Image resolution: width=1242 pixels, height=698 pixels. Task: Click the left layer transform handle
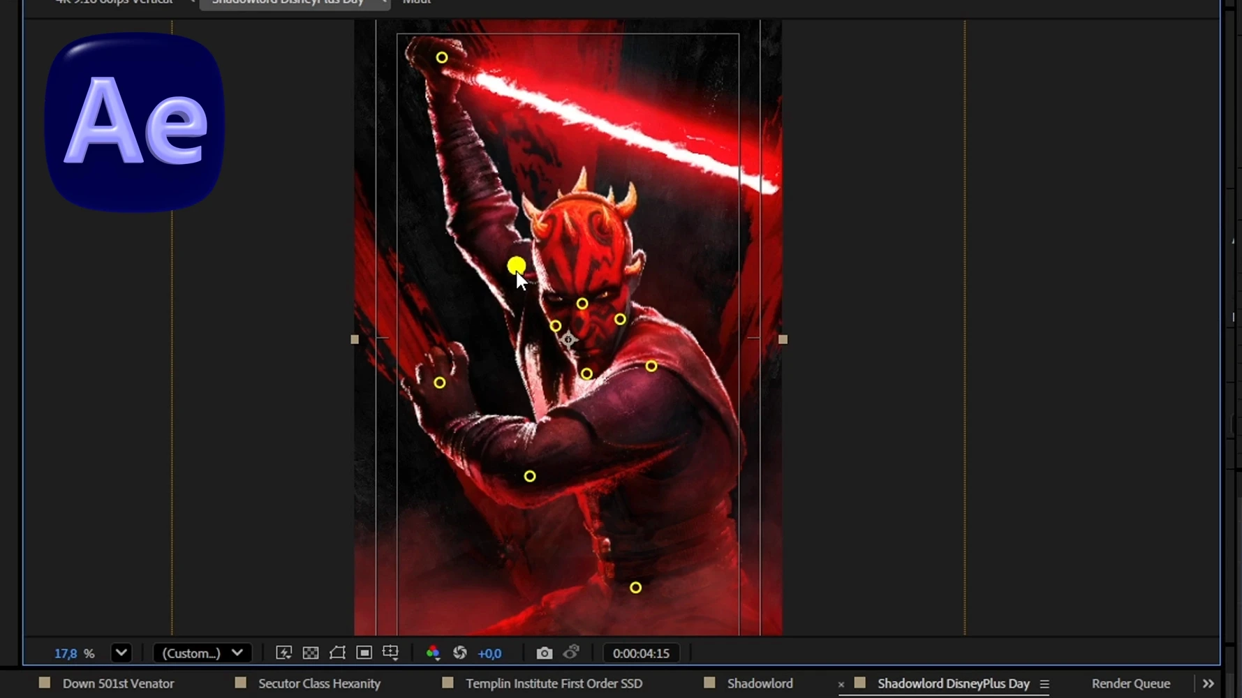point(355,339)
